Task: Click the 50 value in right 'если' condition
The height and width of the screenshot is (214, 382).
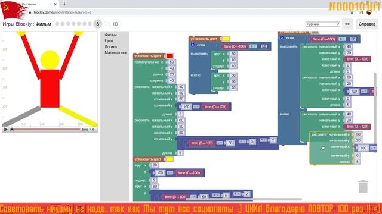Action: 353,39
